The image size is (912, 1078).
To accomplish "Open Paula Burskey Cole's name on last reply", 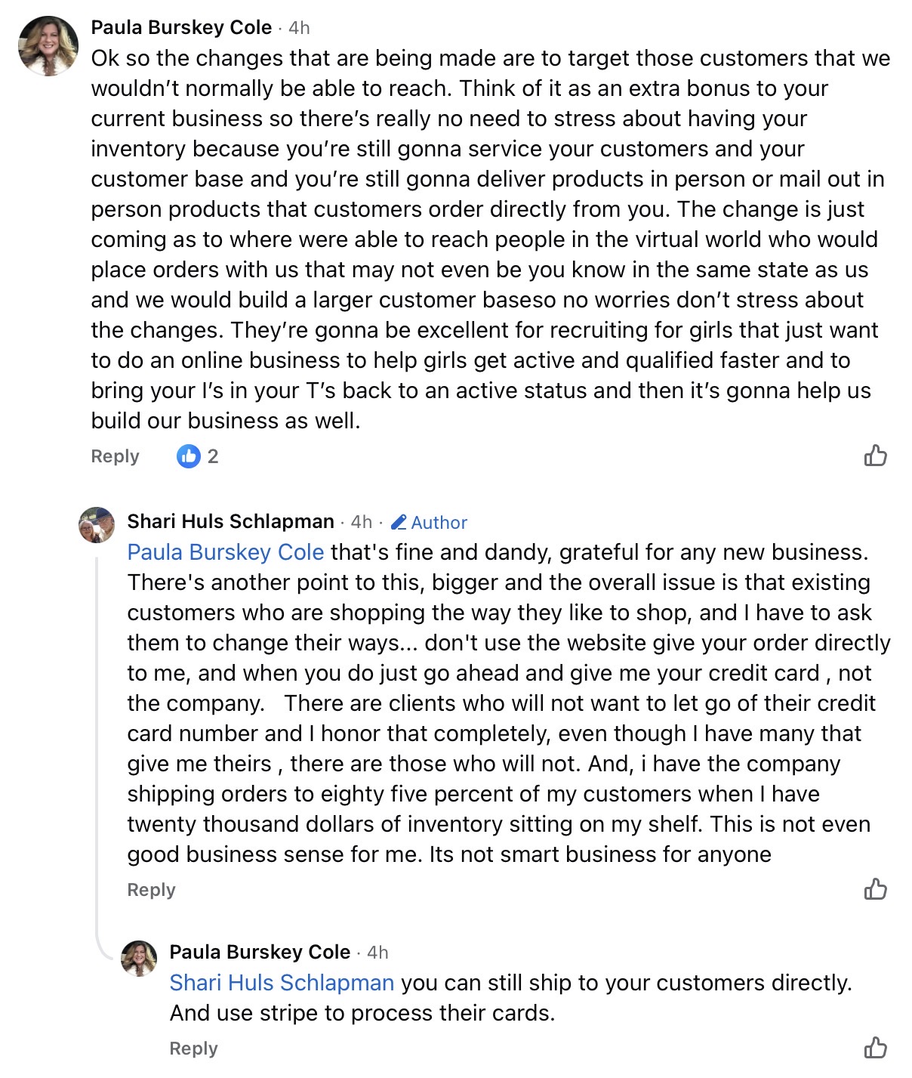I will pyautogui.click(x=260, y=952).
